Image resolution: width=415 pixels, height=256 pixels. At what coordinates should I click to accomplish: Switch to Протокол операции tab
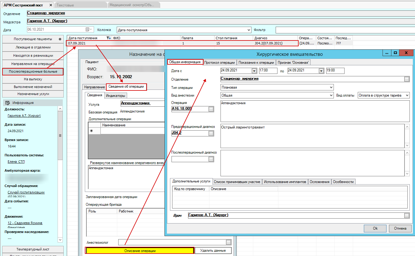point(220,62)
